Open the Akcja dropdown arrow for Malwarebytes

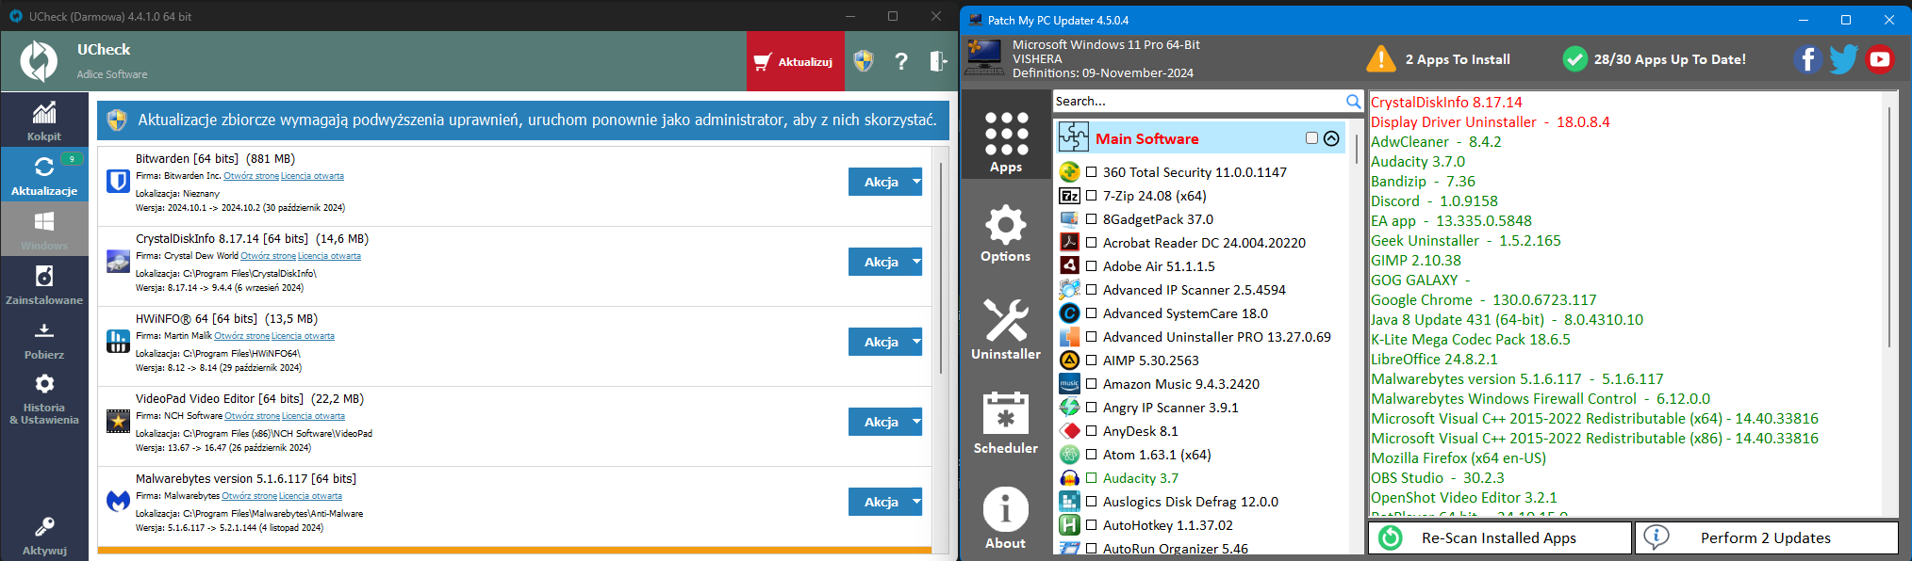pyautogui.click(x=915, y=502)
